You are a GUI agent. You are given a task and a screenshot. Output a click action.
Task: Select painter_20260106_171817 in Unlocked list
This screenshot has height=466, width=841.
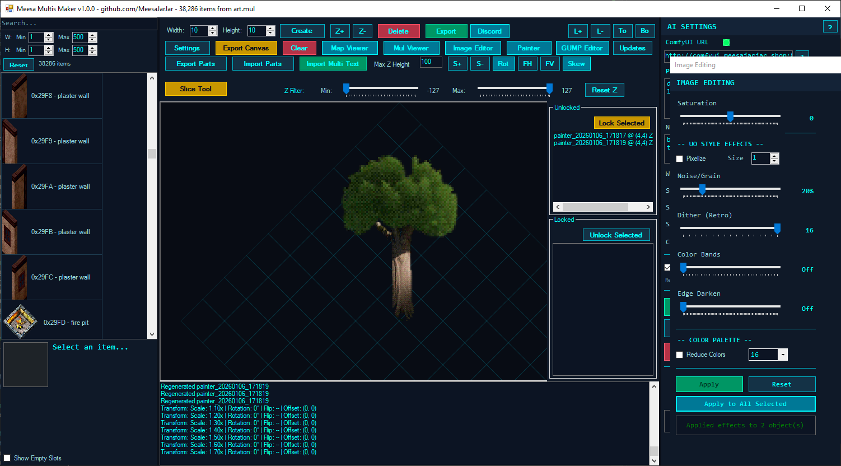click(603, 136)
